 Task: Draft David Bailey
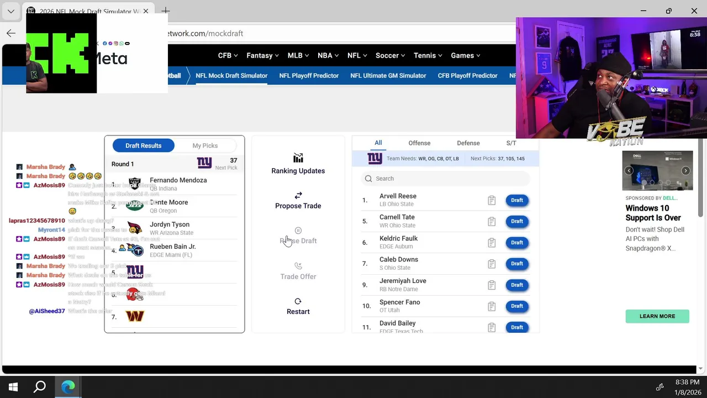tap(517, 327)
